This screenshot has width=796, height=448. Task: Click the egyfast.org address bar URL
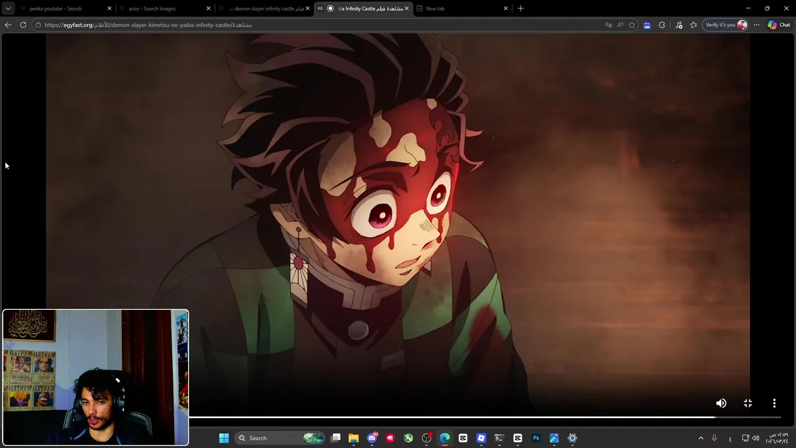click(x=148, y=25)
